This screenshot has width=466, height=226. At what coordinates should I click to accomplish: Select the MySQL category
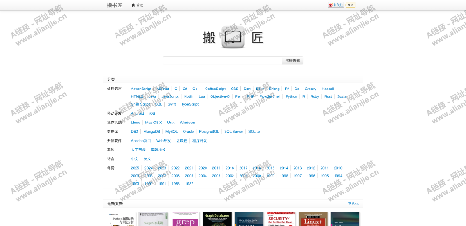pos(171,131)
